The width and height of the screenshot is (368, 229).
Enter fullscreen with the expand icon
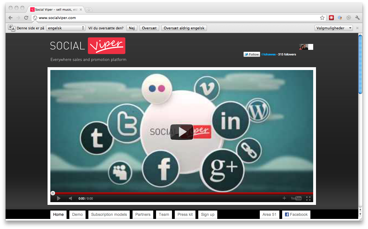[x=308, y=198]
